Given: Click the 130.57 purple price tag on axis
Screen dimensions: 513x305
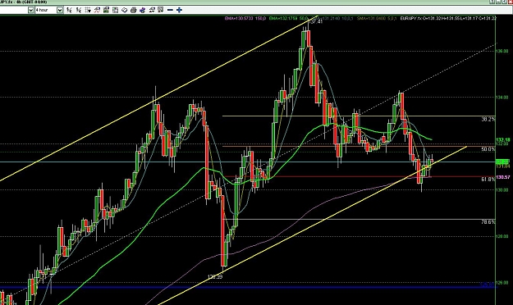Looking at the screenshot, I should click(503, 177).
